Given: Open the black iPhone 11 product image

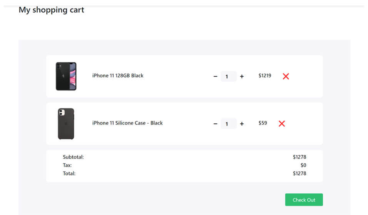Looking at the screenshot, I should (66, 76).
